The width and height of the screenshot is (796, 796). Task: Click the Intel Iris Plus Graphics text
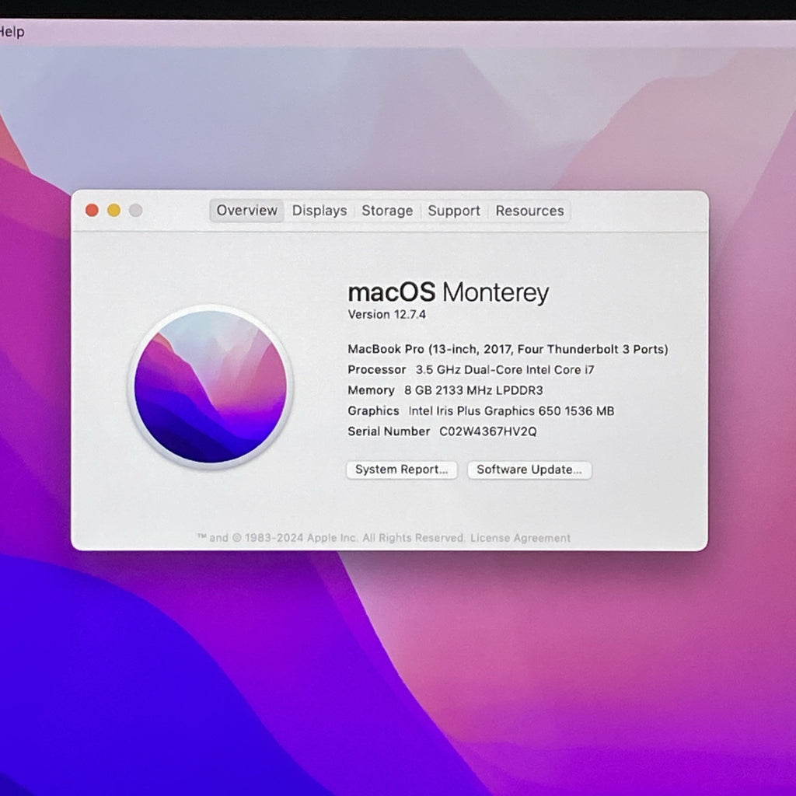click(511, 410)
